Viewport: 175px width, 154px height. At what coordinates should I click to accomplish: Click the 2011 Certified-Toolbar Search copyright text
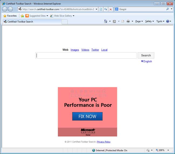click(80, 142)
